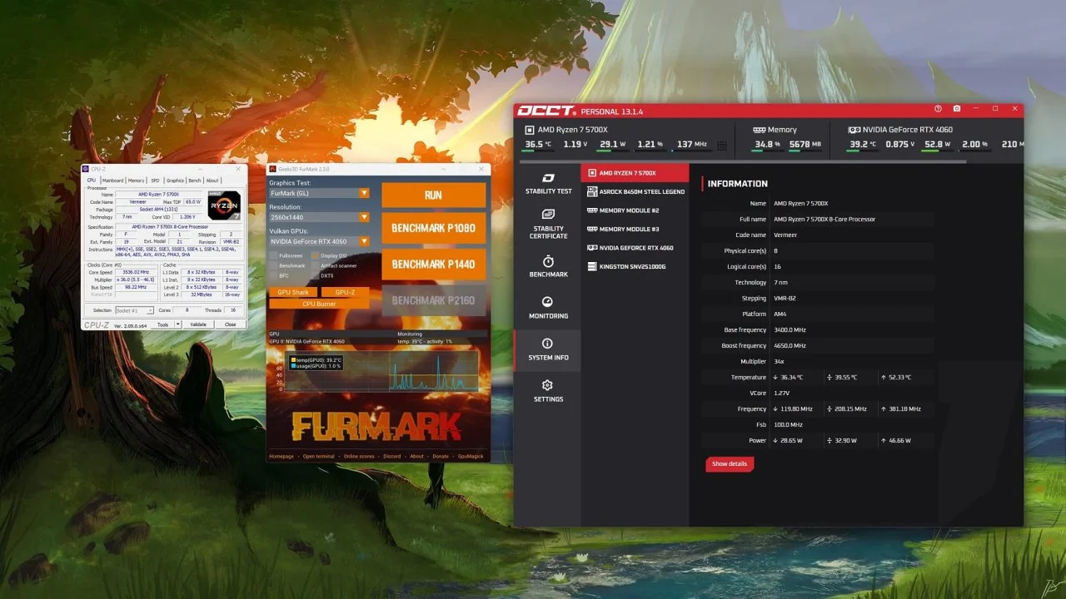
Task: Select ASRock B450M Steel Legend motherboard entry
Action: tap(635, 191)
